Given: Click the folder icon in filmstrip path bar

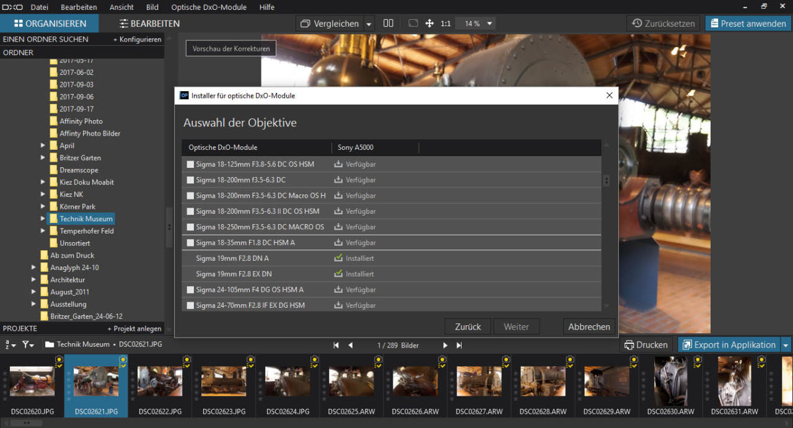Looking at the screenshot, I should pos(49,344).
